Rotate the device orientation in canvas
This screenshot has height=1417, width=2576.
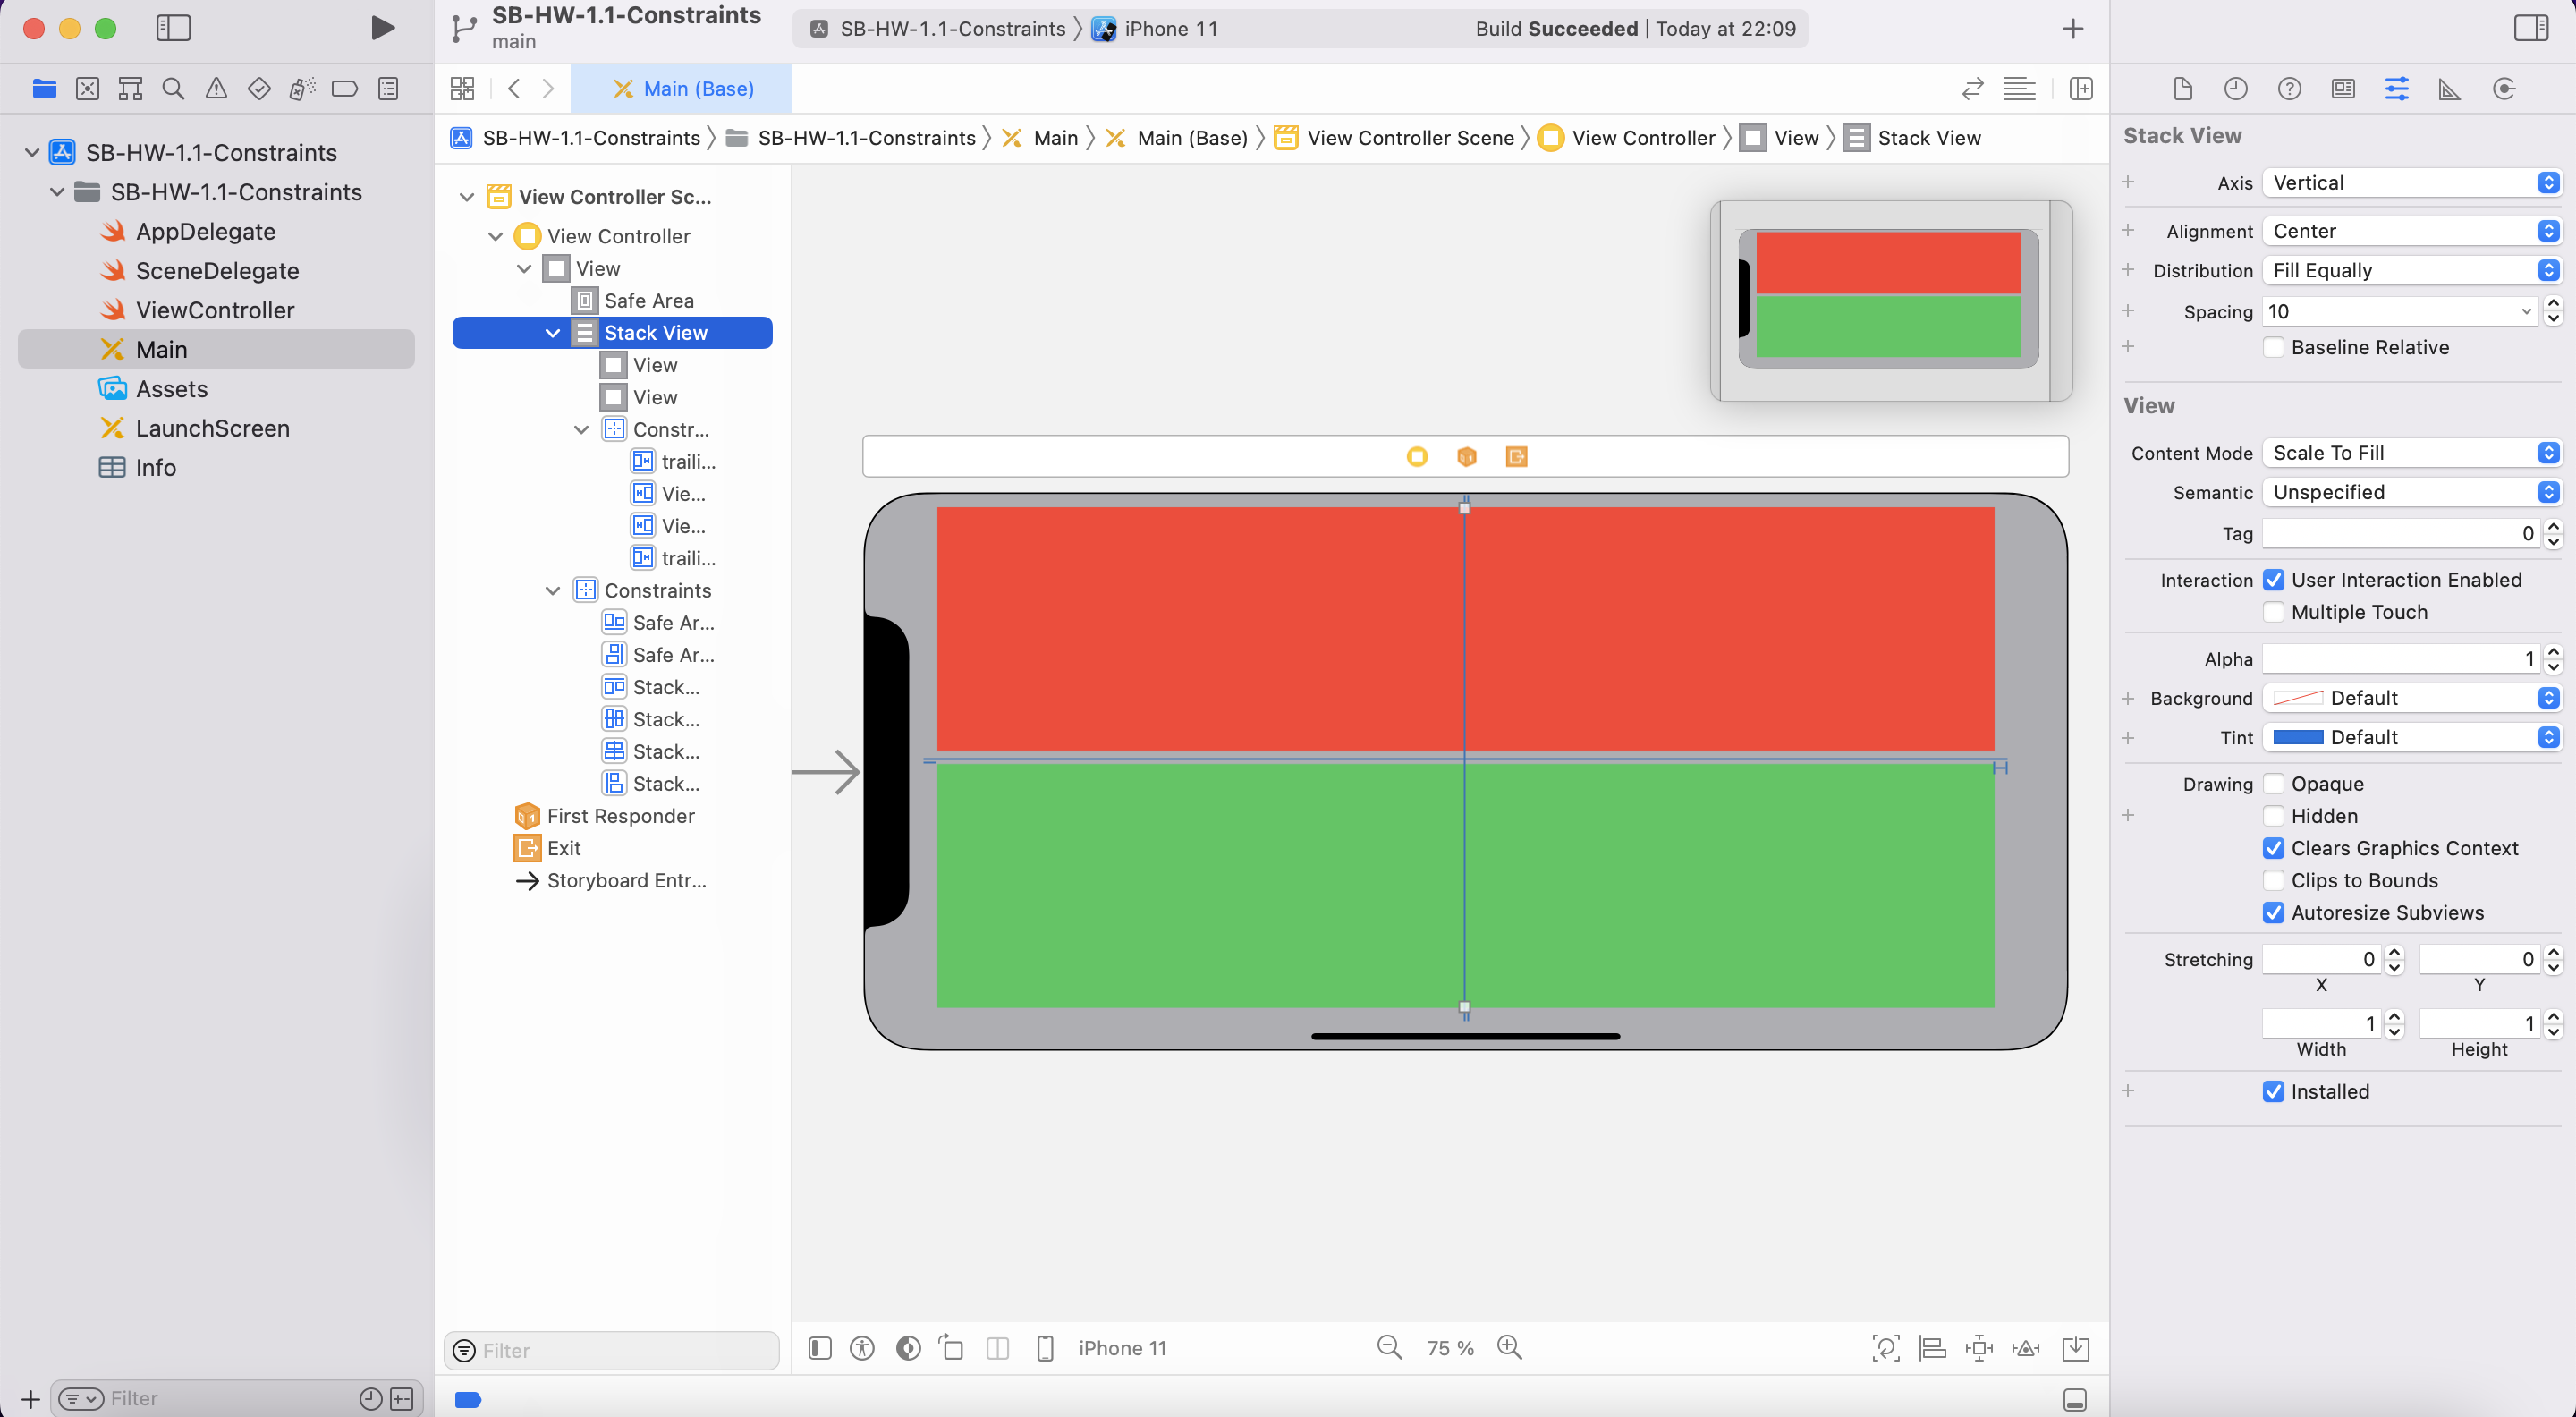(x=951, y=1348)
